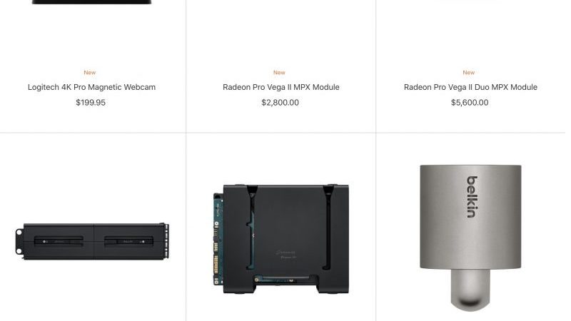Image resolution: width=571 pixels, height=321 pixels.
Task: Open the dual-slot black drive enclosure image
Action: 92,241
